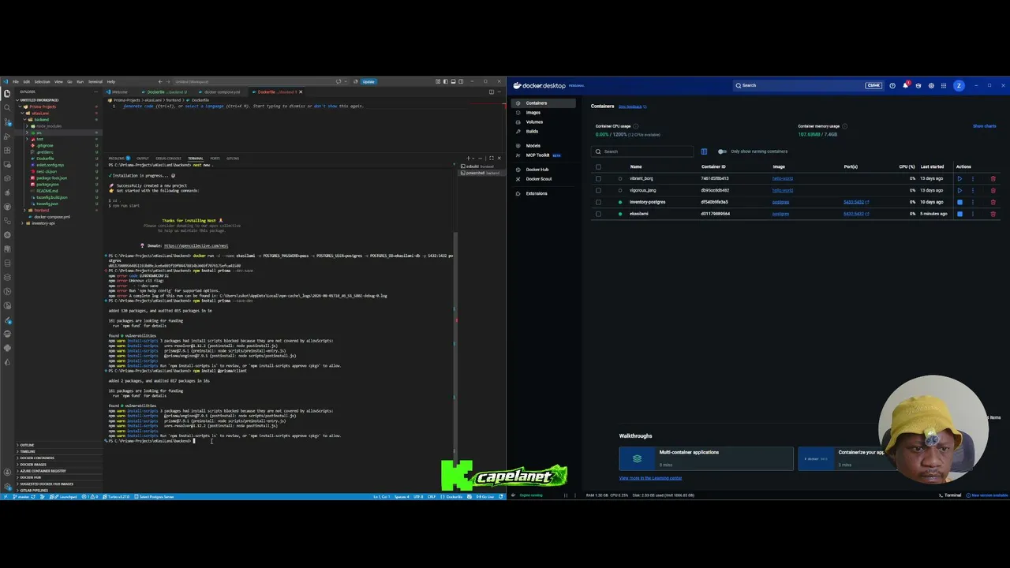The width and height of the screenshot is (1010, 568).
Task: Select the inventory-postgres container checkbox
Action: (598, 202)
